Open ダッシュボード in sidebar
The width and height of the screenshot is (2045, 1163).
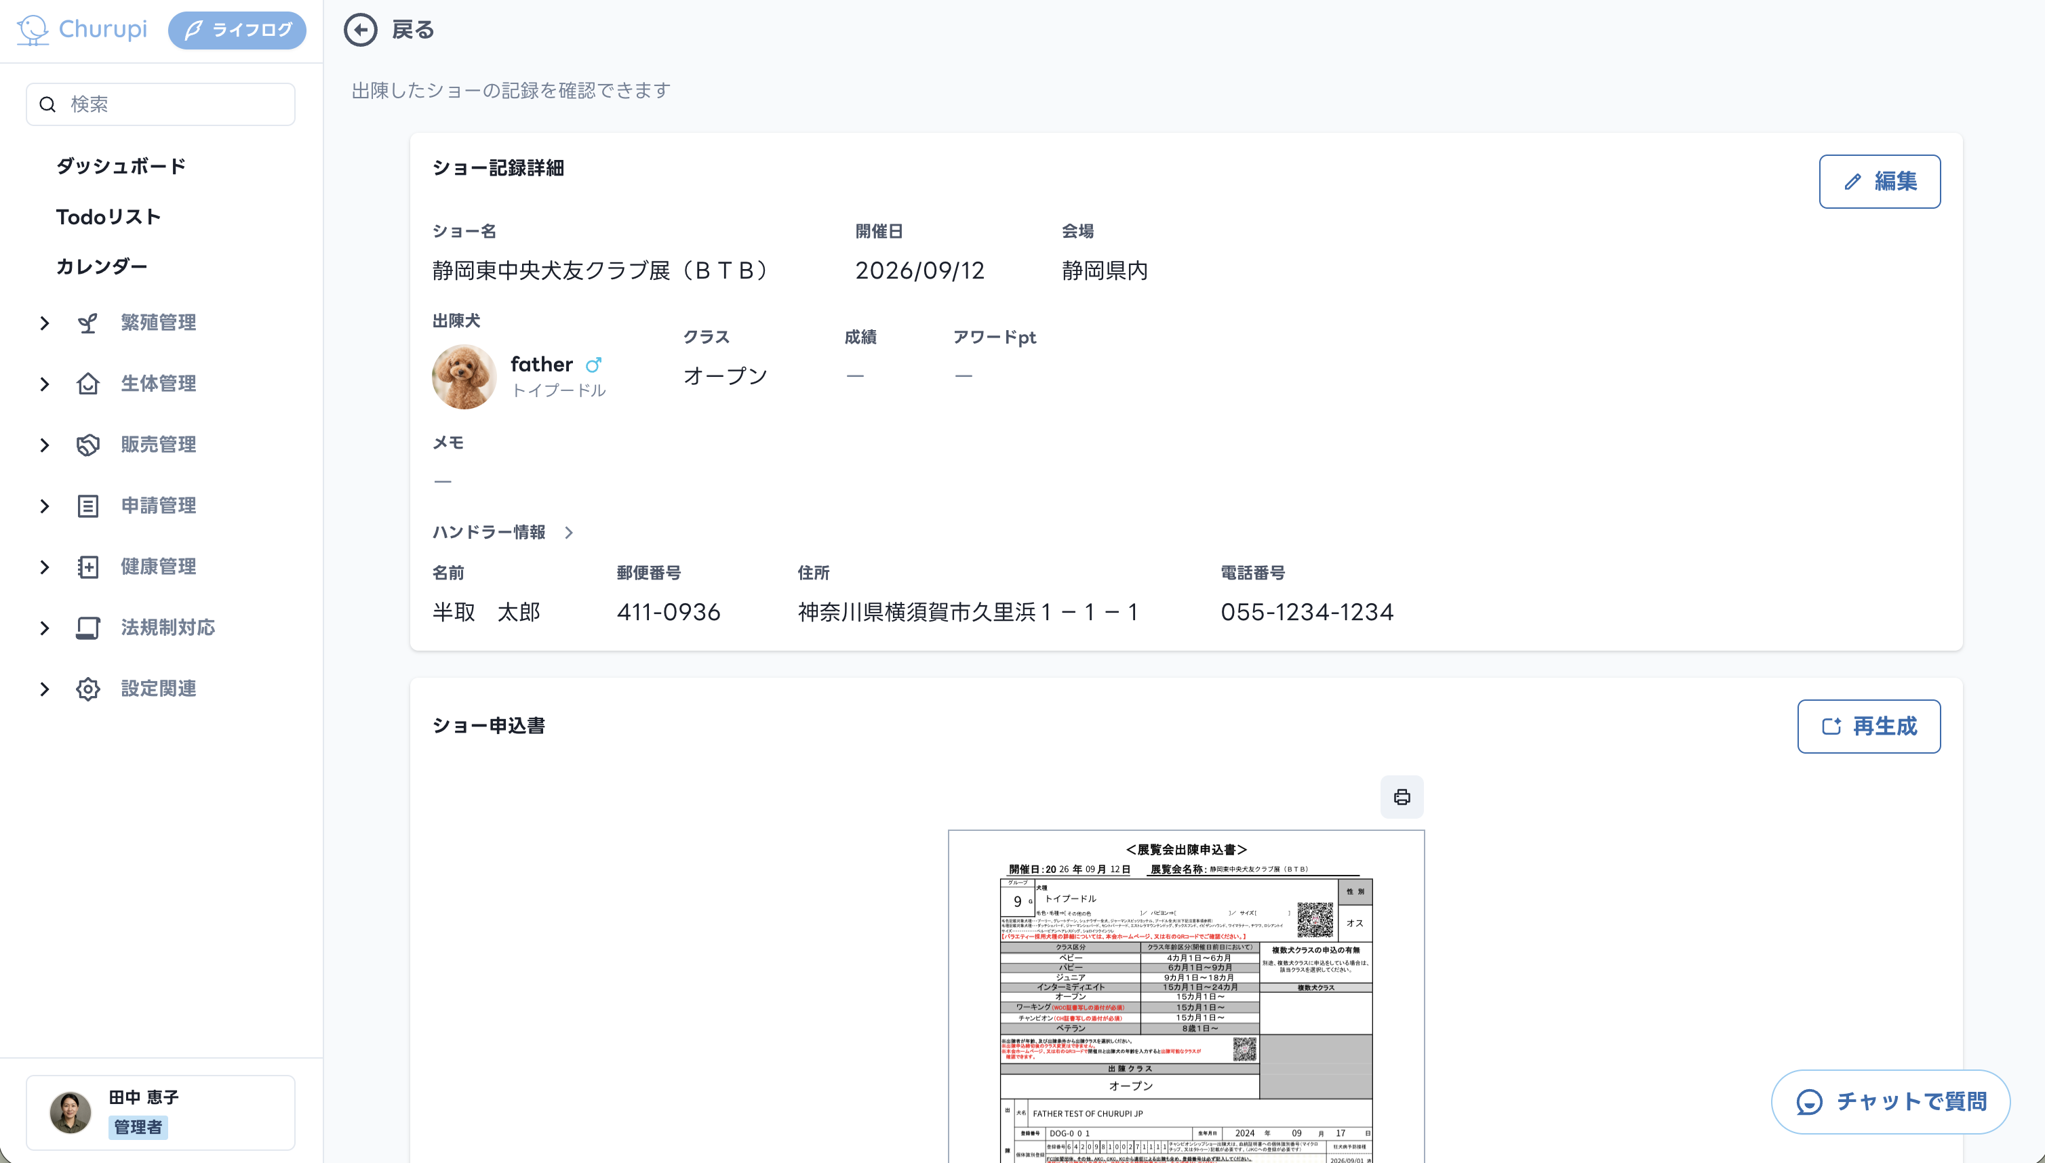[121, 166]
